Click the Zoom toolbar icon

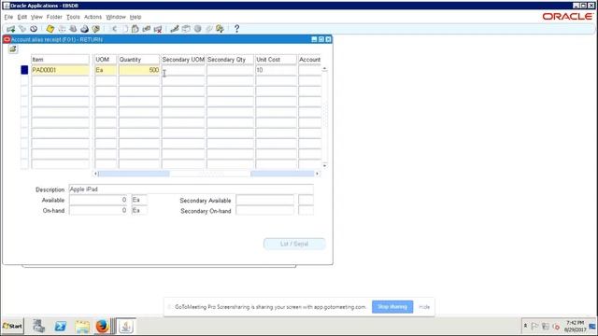(x=186, y=29)
